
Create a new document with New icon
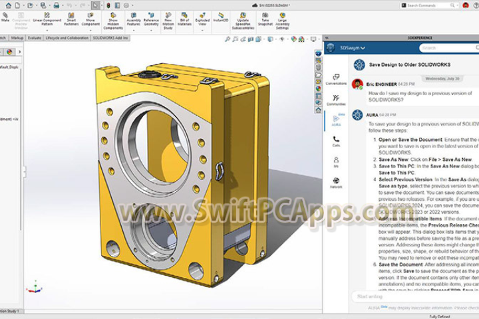pyautogui.click(x=18, y=5)
